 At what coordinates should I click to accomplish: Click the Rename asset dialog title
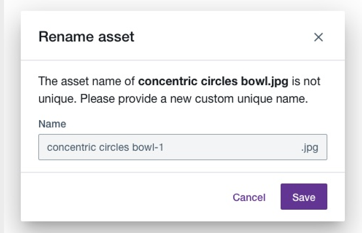coord(86,36)
